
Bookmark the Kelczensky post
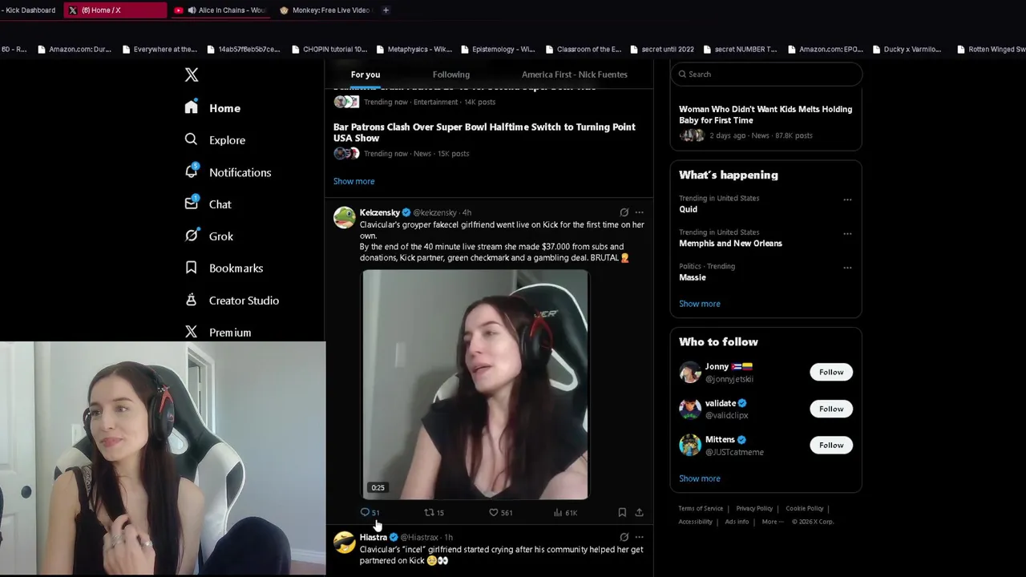pyautogui.click(x=622, y=512)
